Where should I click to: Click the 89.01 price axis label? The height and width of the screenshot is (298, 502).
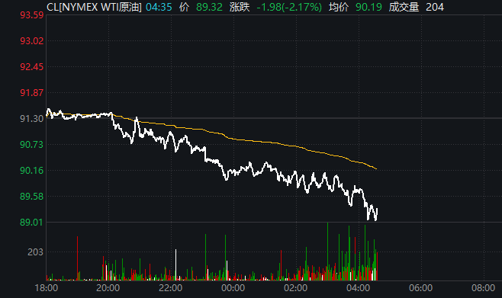pyautogui.click(x=32, y=223)
